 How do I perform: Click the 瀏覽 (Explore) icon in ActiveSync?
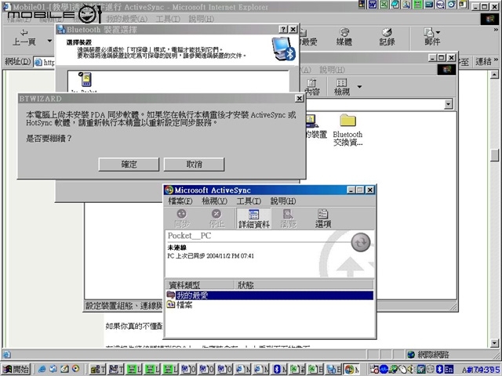(x=288, y=219)
